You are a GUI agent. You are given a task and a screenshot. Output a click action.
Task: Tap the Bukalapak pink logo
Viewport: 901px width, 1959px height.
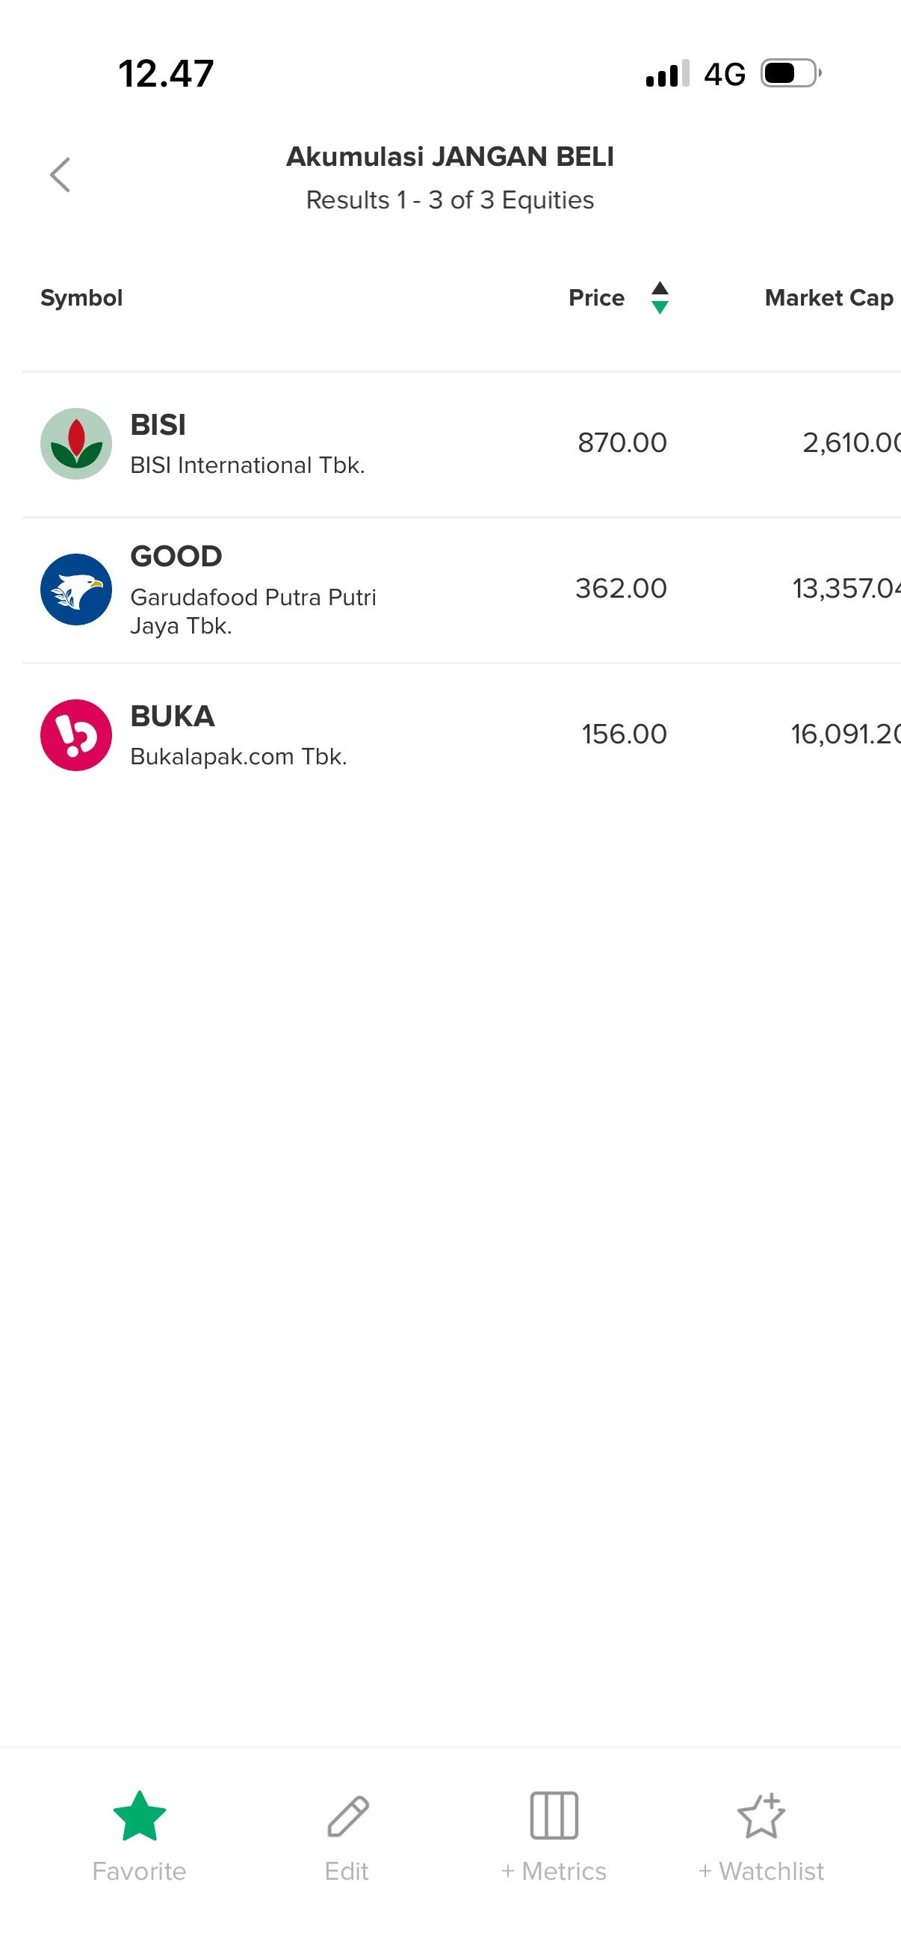(76, 734)
